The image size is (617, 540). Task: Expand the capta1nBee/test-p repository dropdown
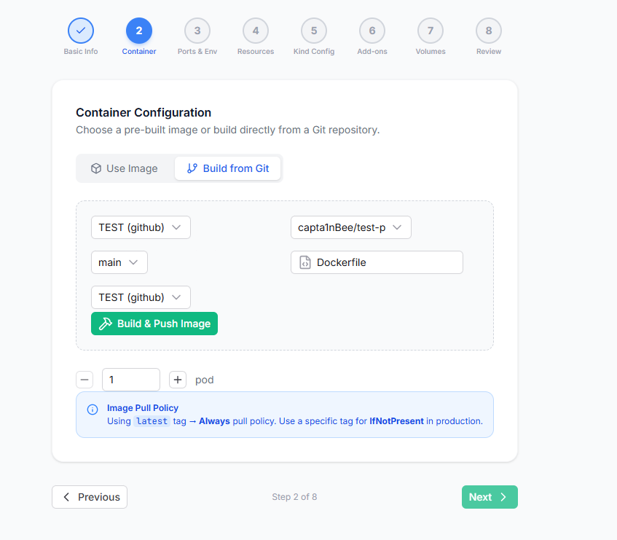[351, 227]
